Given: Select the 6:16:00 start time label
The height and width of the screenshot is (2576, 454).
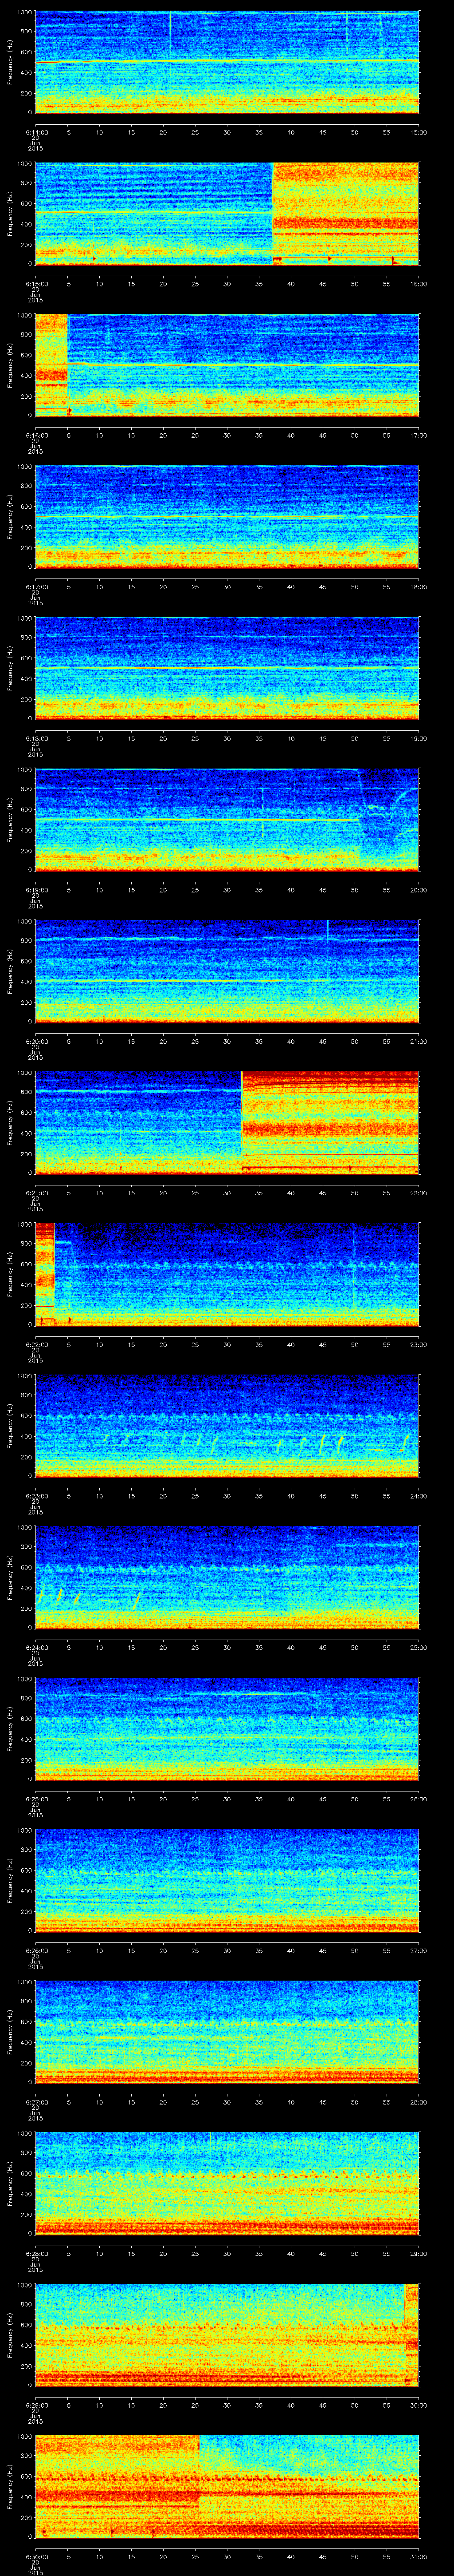Looking at the screenshot, I should [36, 435].
